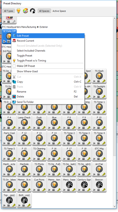Screen dimensions: 118x212
Task: Click the scrollbar up arrow
Action: (x=115, y=18)
